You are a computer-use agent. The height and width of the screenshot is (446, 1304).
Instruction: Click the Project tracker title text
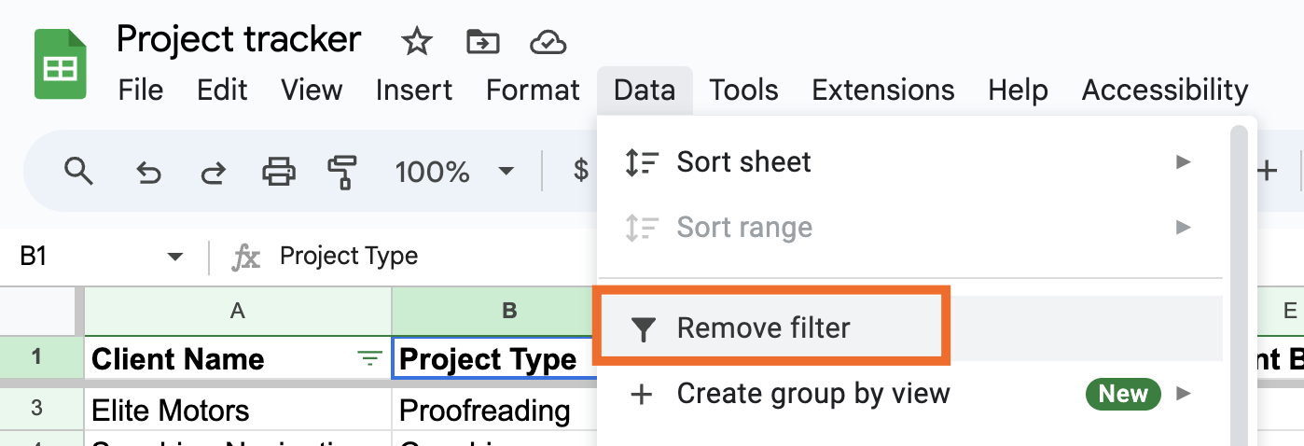click(238, 39)
